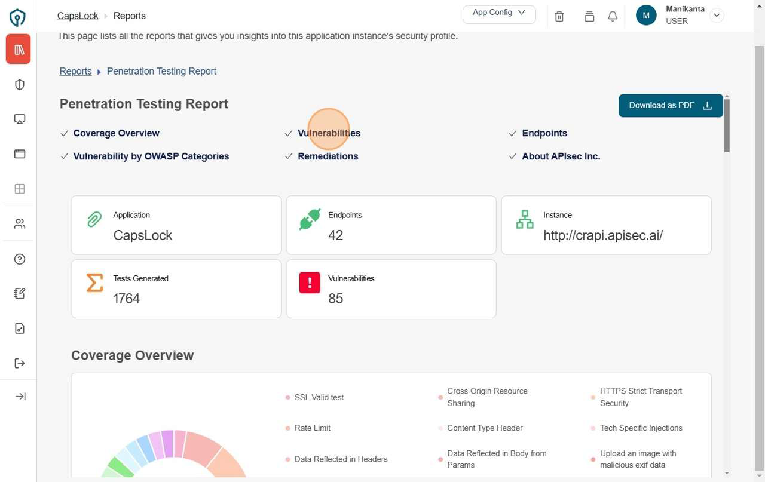Expand the Manikanta user menu chevron
Viewport: 765px width, 482px height.
pos(716,16)
